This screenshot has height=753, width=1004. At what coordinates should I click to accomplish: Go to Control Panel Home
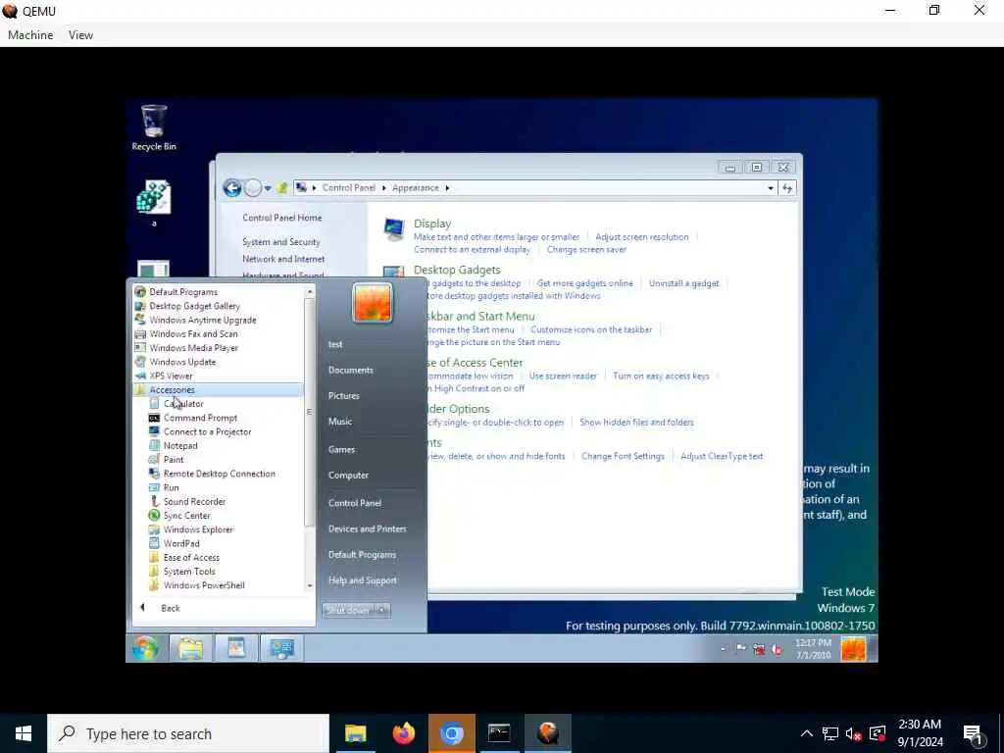[281, 218]
